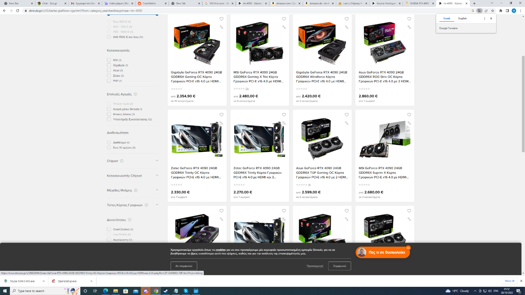Enable Άτοκες δόσεις filter
525x295 pixels.
109,114
